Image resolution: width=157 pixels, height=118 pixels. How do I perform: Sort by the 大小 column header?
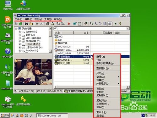coord(82,33)
